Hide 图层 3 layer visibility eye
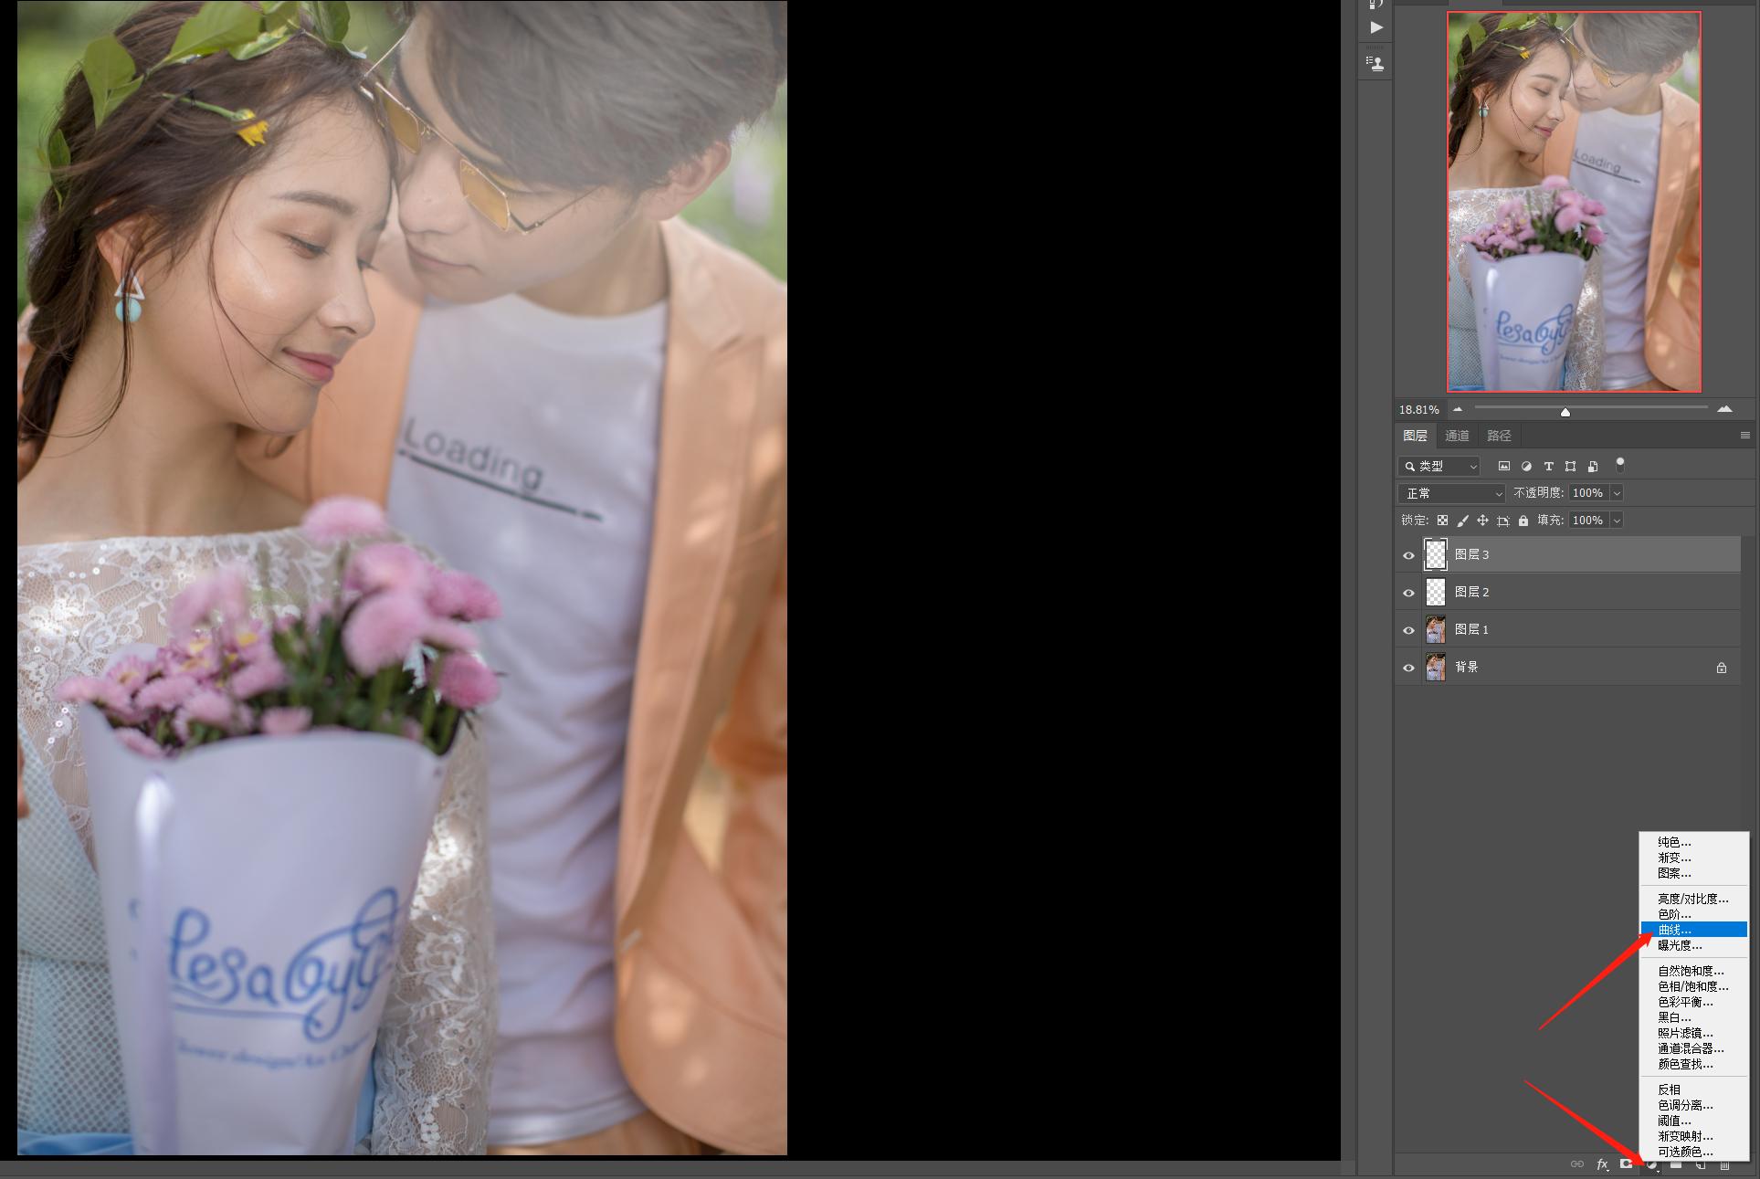This screenshot has width=1760, height=1179. 1408,555
